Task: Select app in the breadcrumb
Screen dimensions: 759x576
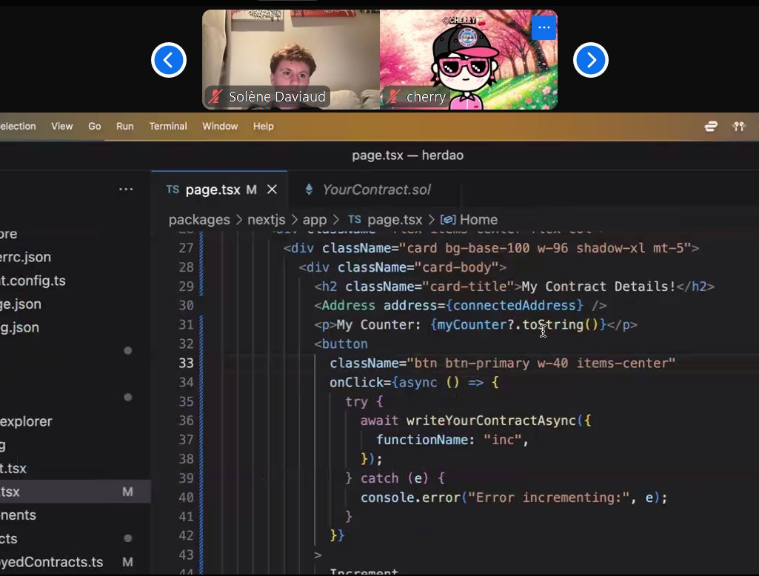Action: point(315,220)
